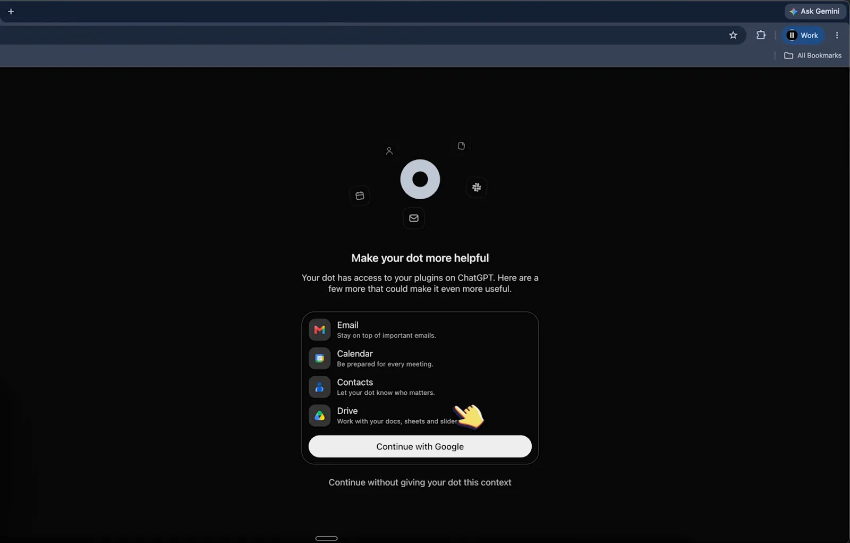Click the Google Calendar icon

coord(319,359)
